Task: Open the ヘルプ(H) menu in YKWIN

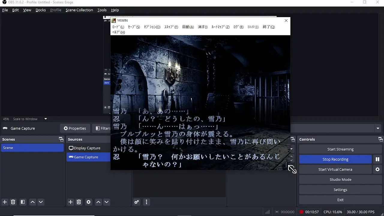Action: click(x=118, y=32)
